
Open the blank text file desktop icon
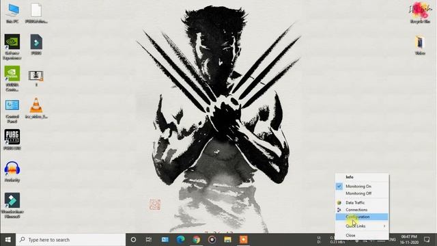tap(36, 13)
